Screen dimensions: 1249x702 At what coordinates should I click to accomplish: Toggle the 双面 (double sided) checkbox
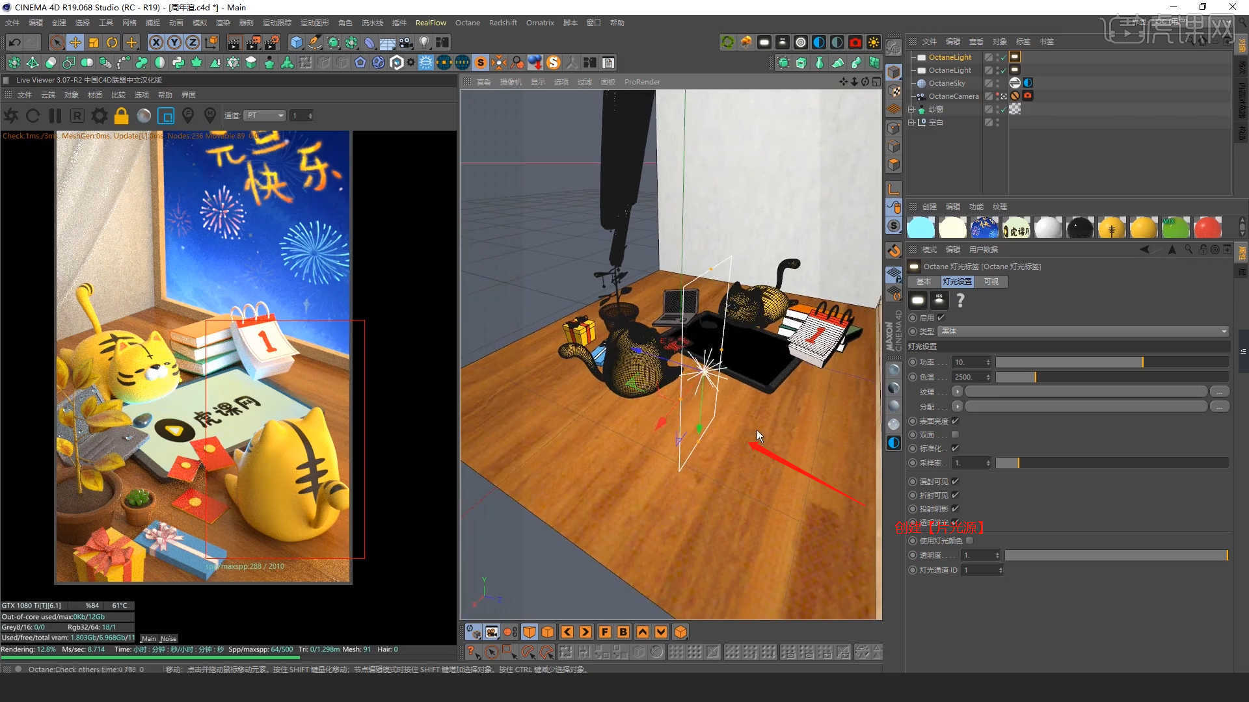955,435
